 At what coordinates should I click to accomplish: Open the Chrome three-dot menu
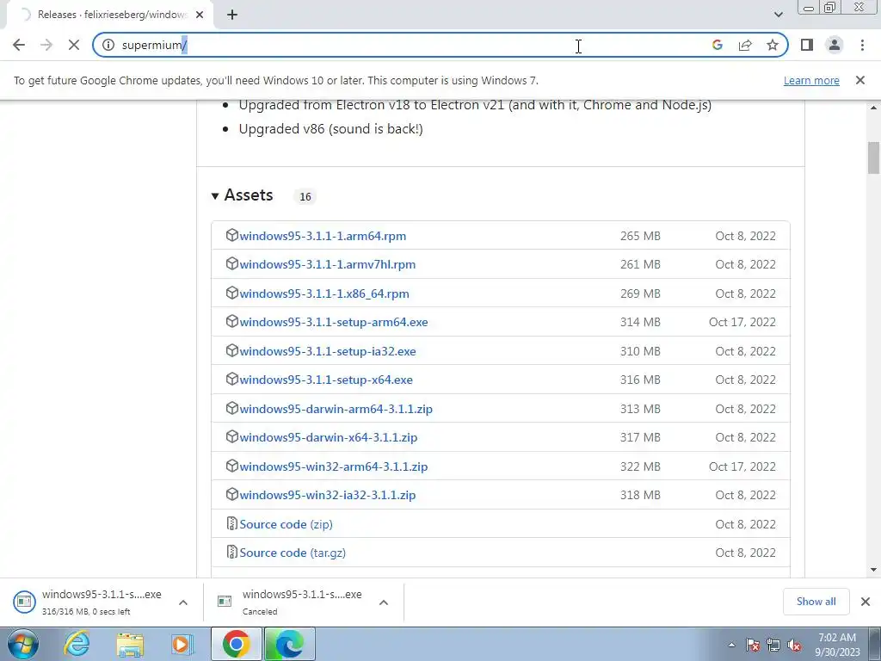862,45
